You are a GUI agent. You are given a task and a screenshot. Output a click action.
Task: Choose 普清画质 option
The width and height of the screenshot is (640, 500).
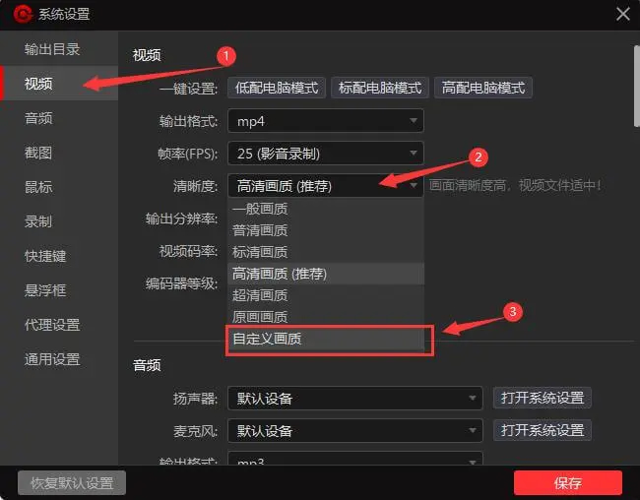tap(326, 230)
